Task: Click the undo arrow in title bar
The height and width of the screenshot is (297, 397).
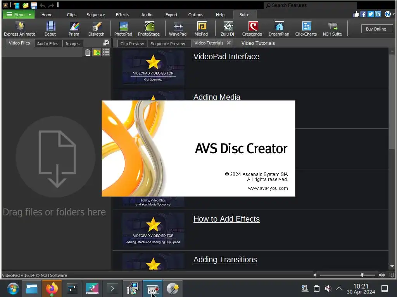Action: point(43,5)
